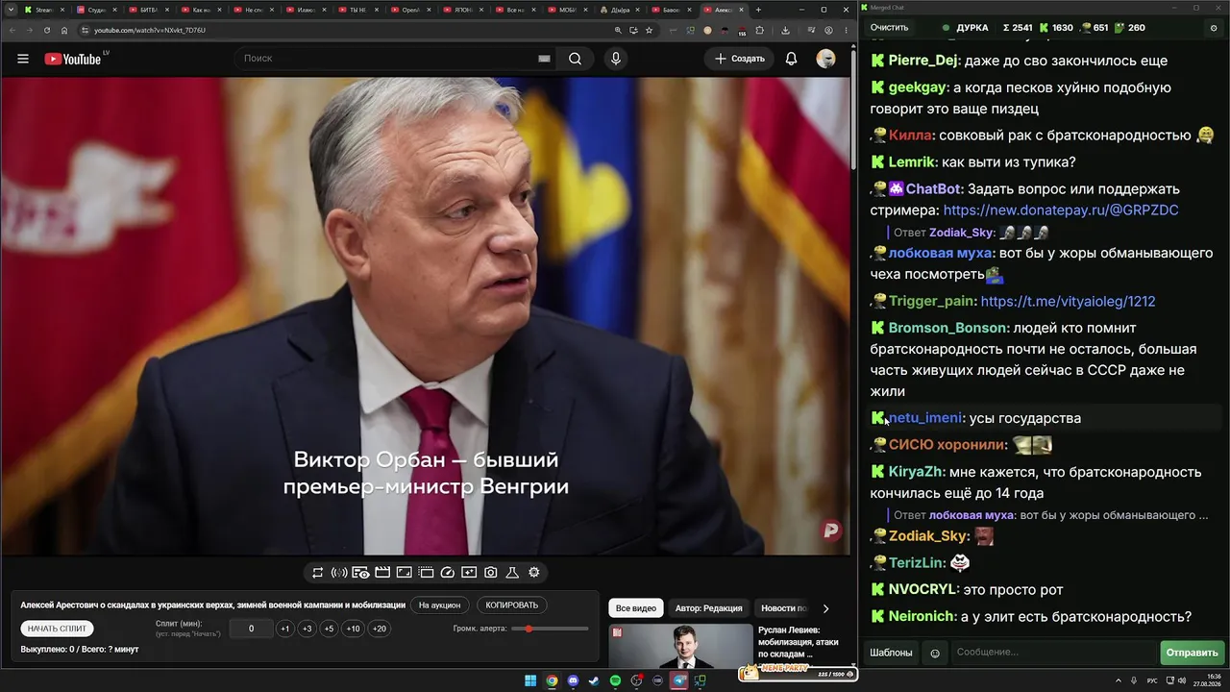Open Chrome from the taskbar

[x=552, y=680]
